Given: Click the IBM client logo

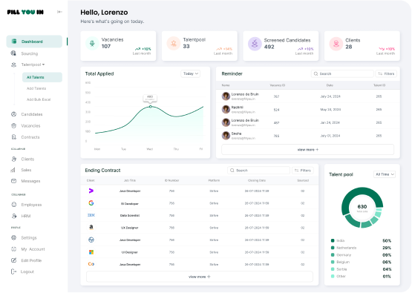Looking at the screenshot, I should [x=91, y=215].
